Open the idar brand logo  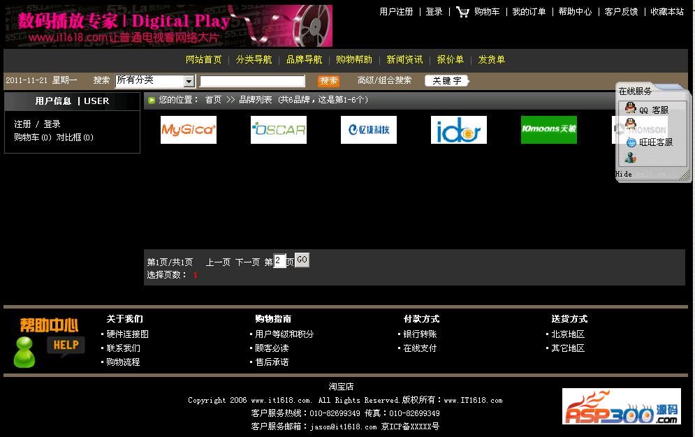(x=459, y=130)
